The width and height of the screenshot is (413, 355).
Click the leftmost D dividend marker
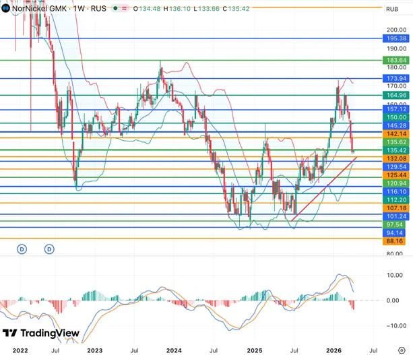tap(22, 249)
